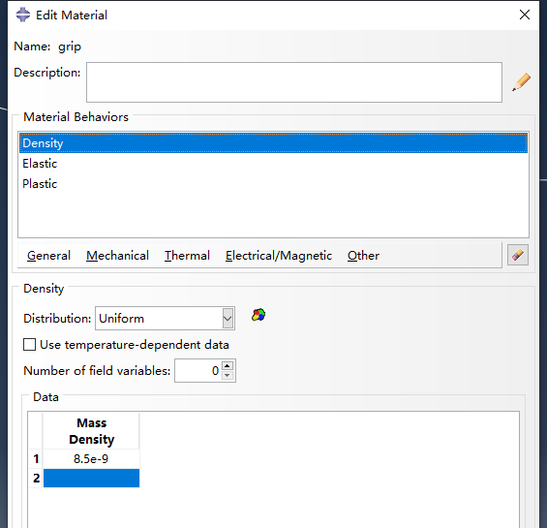Click the pencil icon to edit the description
547x528 pixels.
click(x=521, y=82)
